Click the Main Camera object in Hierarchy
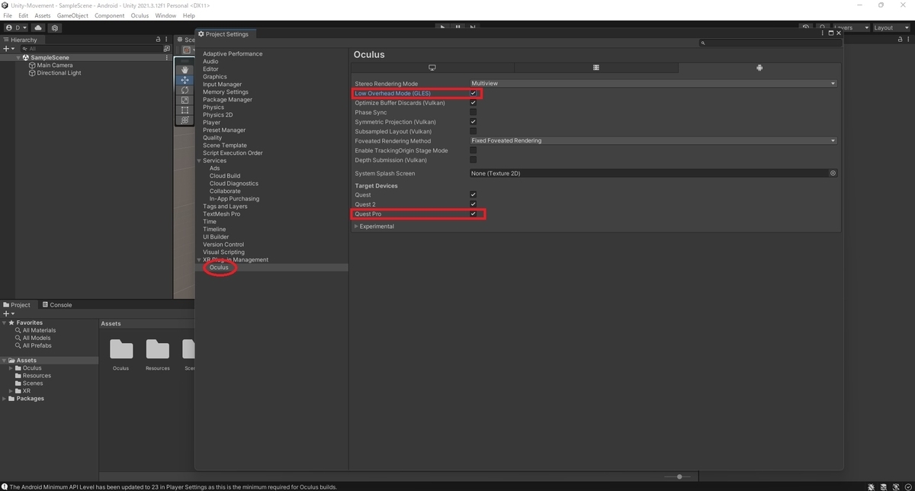The height and width of the screenshot is (491, 915). click(x=54, y=65)
